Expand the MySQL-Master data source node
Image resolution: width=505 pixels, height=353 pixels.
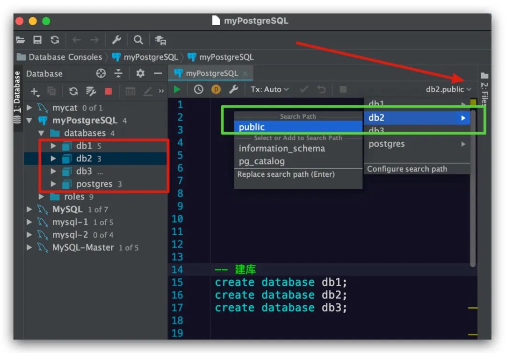pos(29,247)
